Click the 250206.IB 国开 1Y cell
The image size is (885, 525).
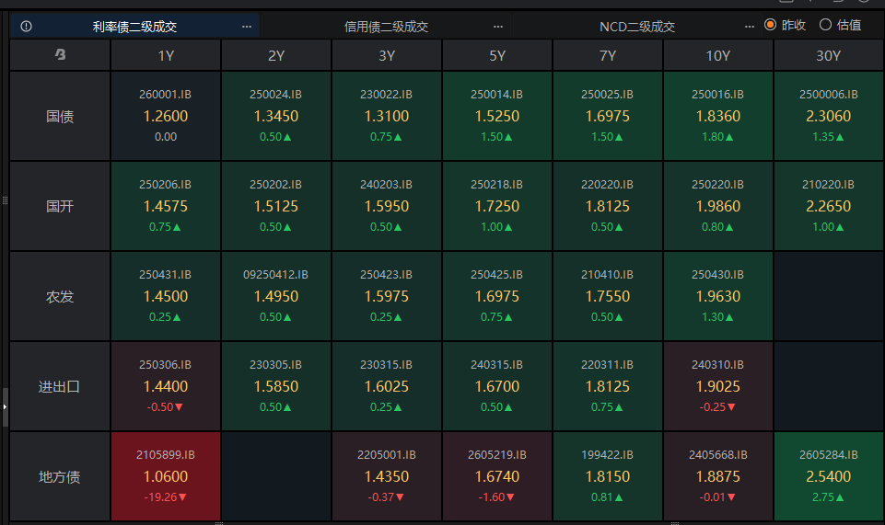tap(166, 206)
